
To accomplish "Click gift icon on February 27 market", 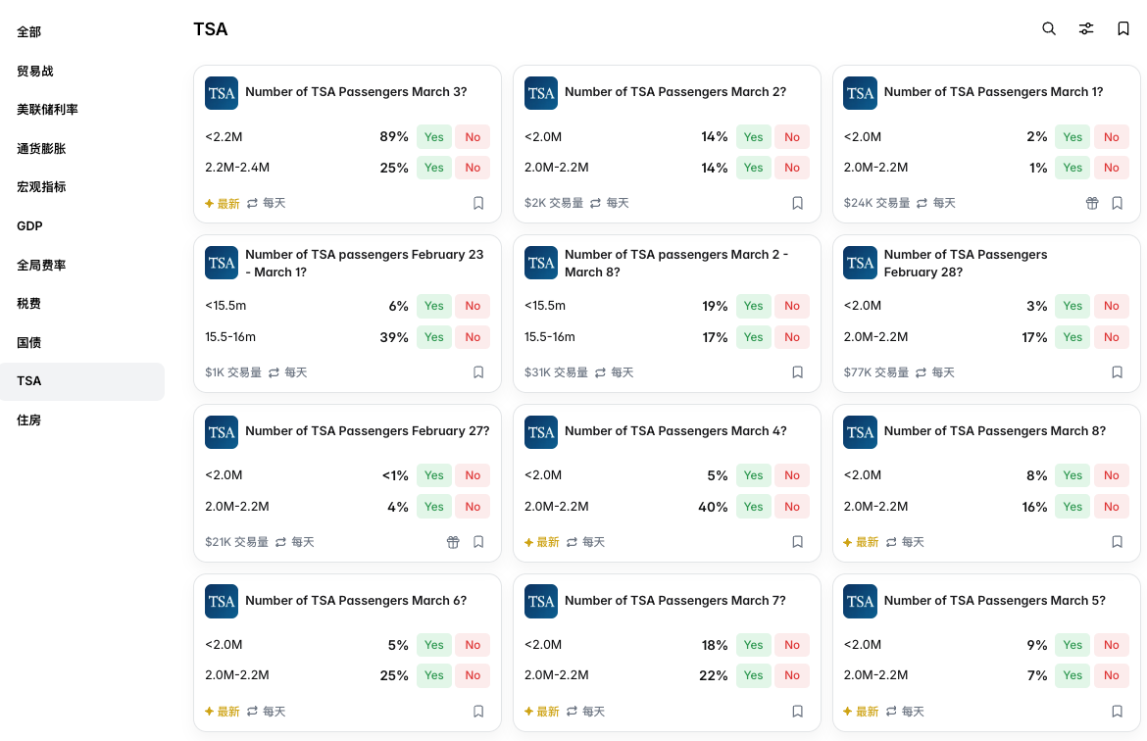I will coord(453,542).
